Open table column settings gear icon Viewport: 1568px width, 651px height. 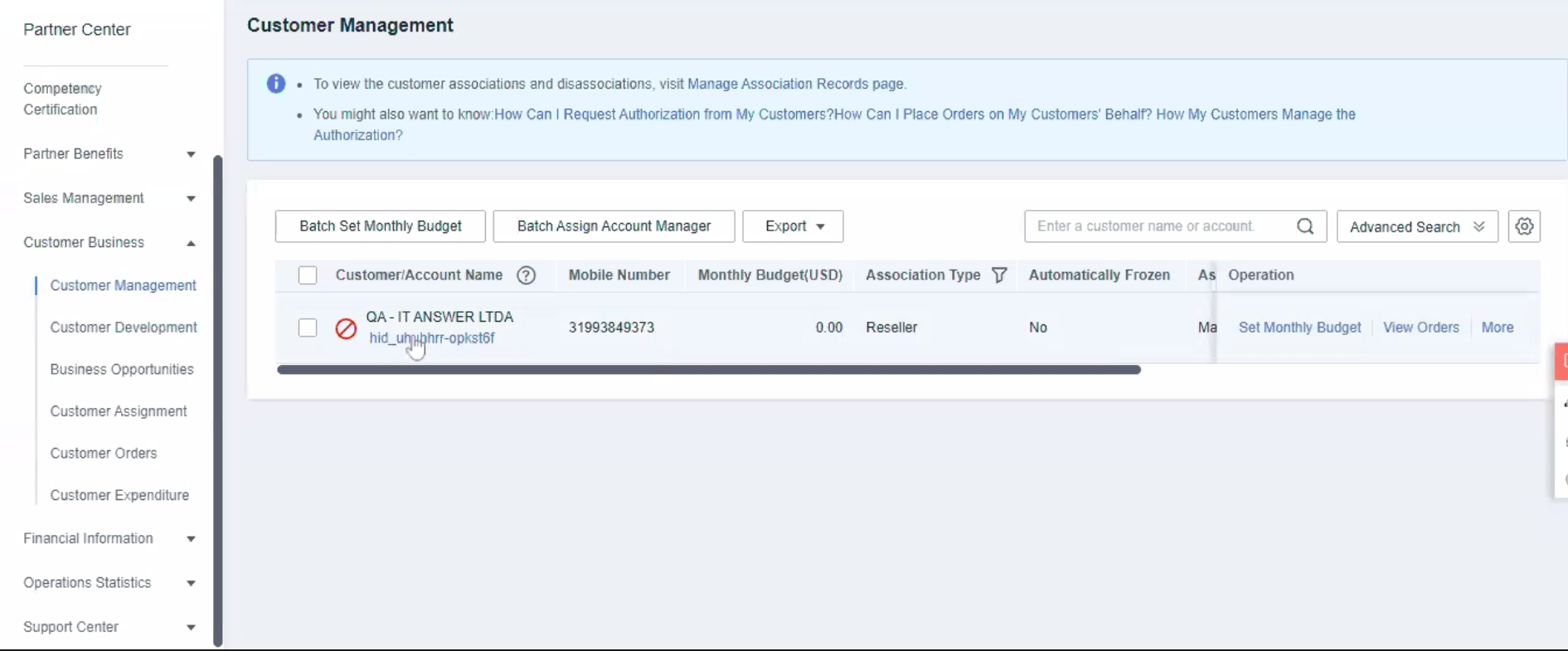tap(1523, 226)
